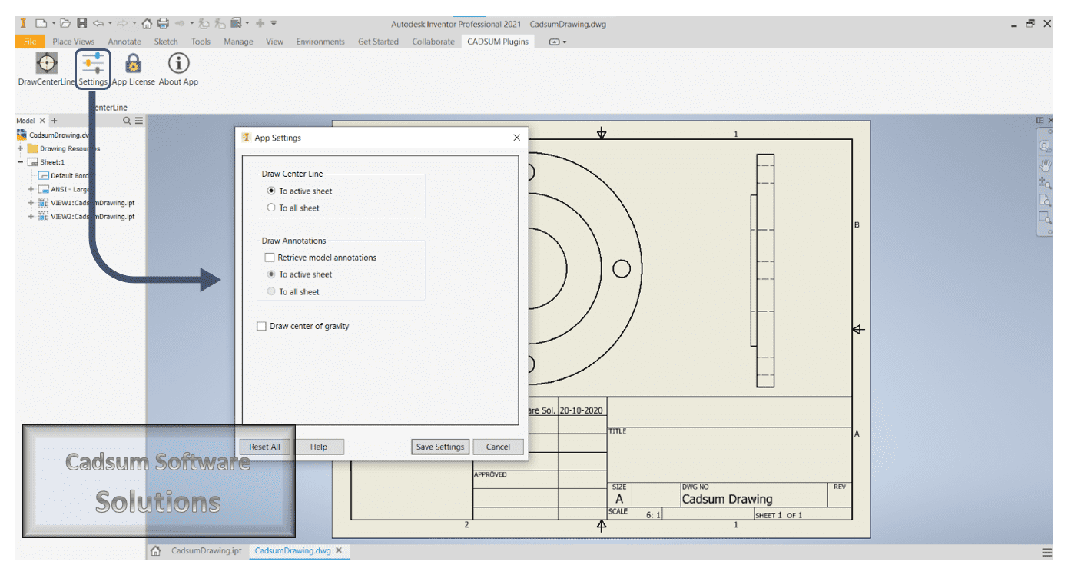Screen dimensions: 1071x575
Task: Check the Retrieve model annotations option
Action: pos(269,257)
